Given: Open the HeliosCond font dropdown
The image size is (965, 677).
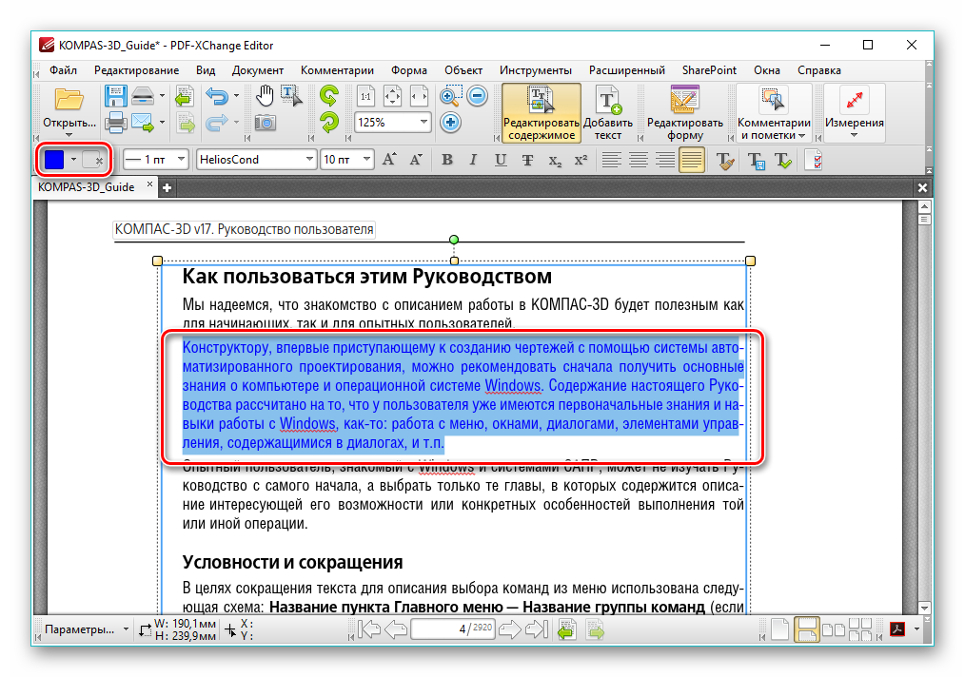Looking at the screenshot, I should tap(308, 160).
